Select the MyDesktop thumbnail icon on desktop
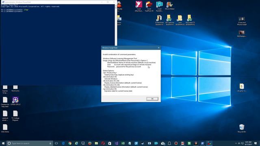Screen dimensions: 260x146 (242, 34)
